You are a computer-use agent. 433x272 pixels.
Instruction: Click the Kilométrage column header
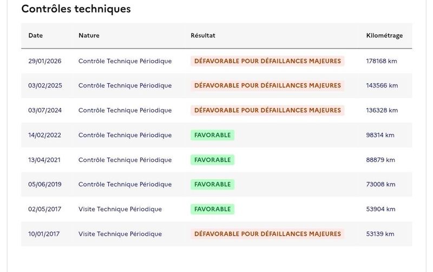(384, 36)
